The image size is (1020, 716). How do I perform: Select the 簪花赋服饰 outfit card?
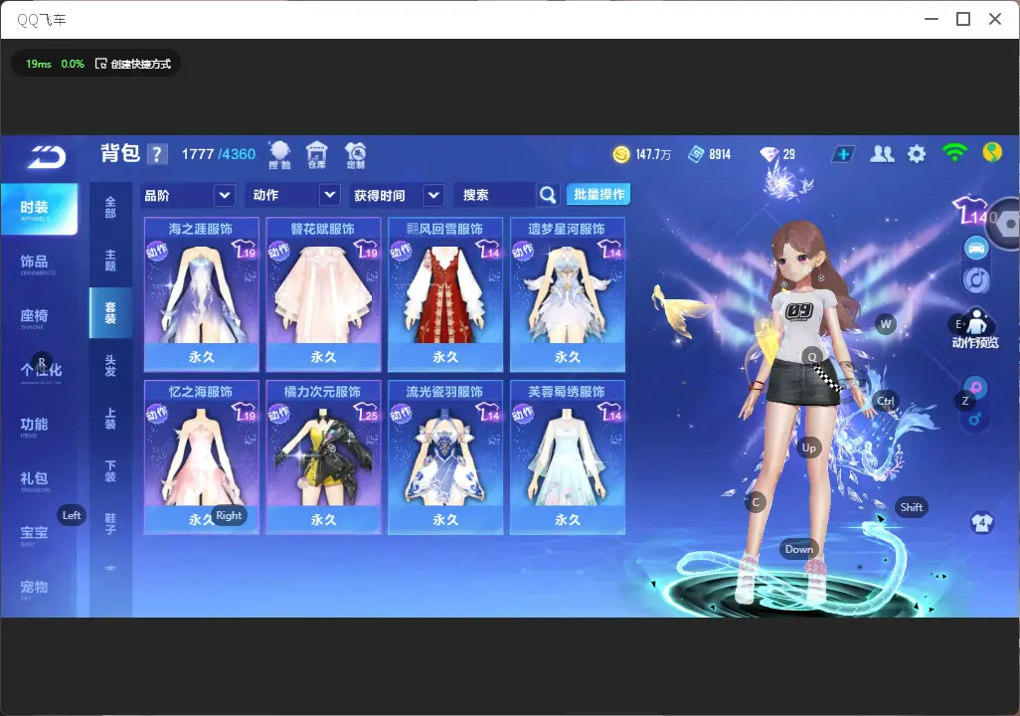[323, 294]
